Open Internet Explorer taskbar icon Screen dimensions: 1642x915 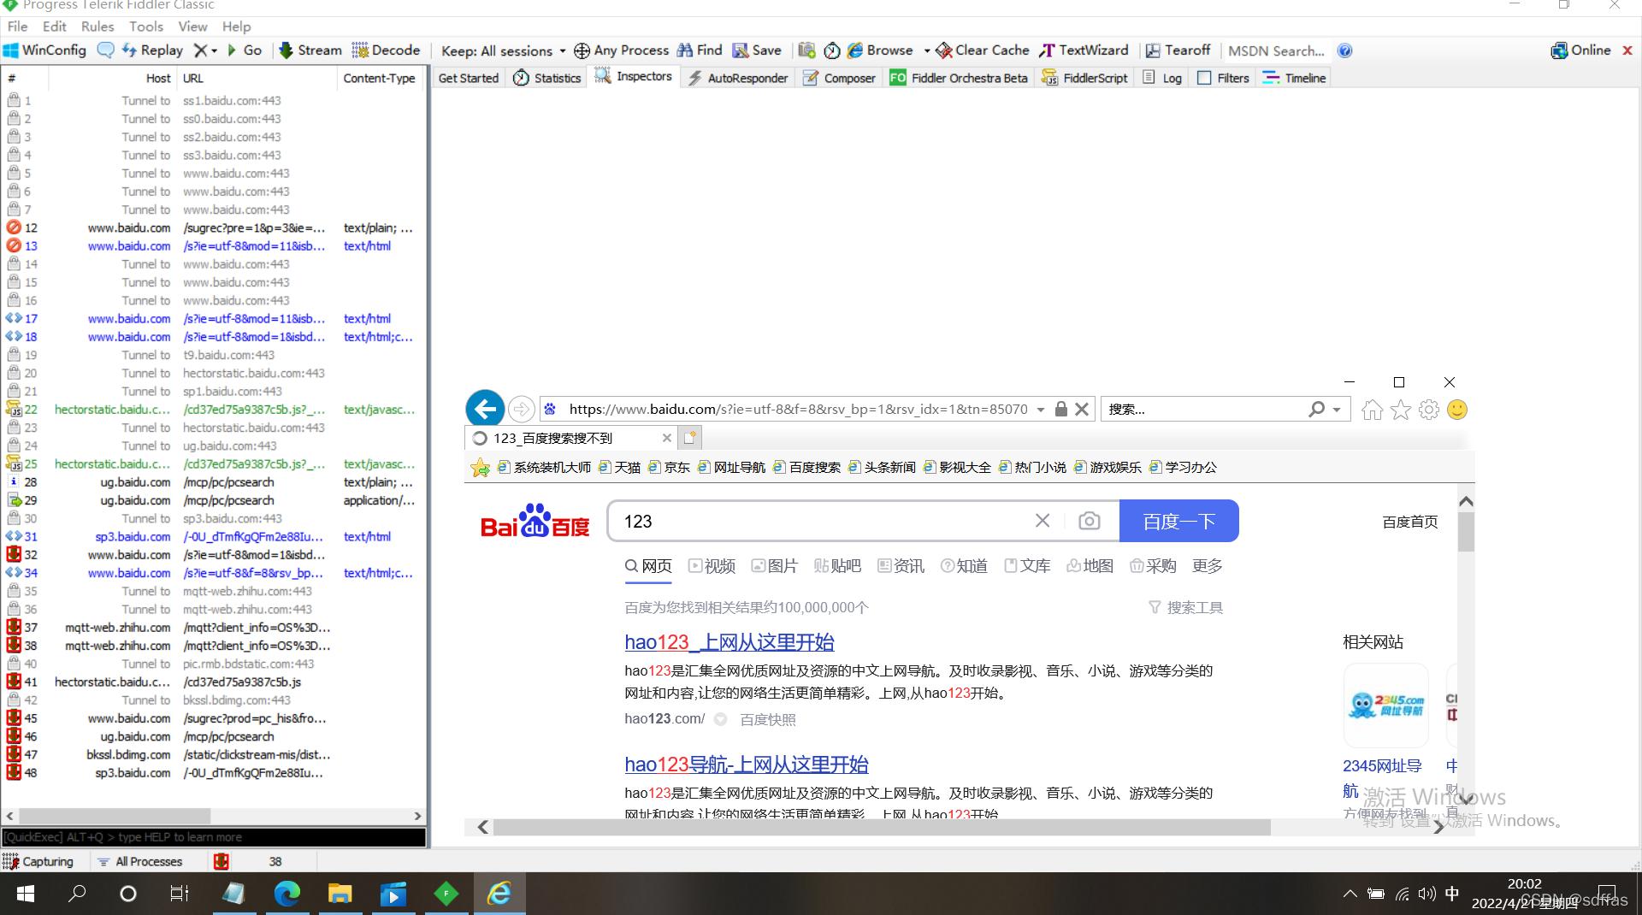coord(499,894)
